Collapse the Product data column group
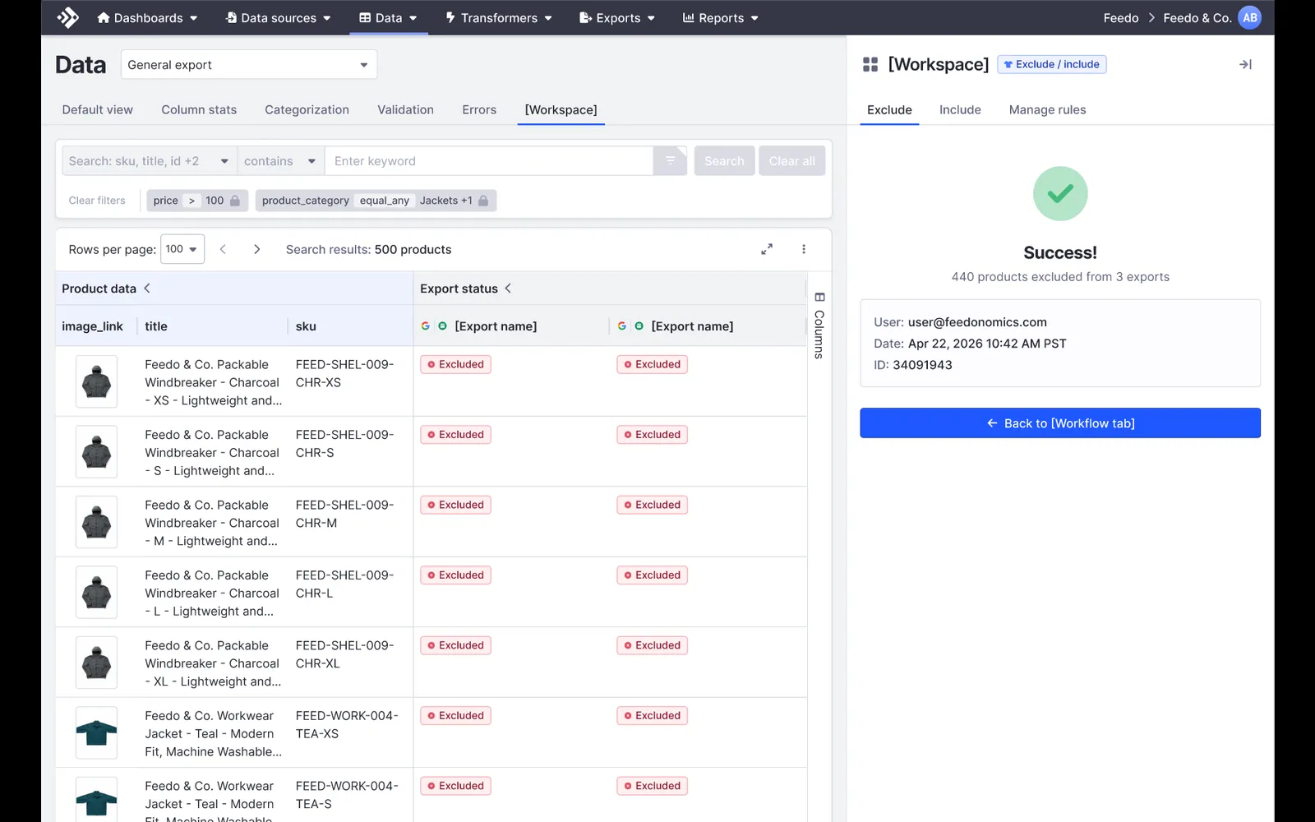 (x=147, y=288)
